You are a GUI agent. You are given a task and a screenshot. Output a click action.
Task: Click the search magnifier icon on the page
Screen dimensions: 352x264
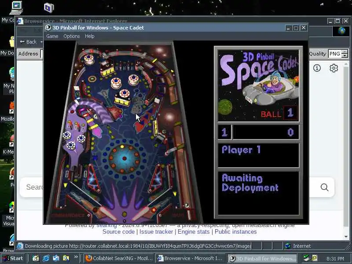pyautogui.click(x=324, y=187)
